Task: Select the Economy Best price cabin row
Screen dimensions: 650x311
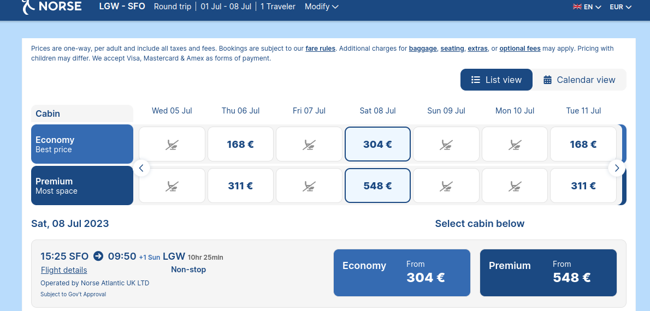Action: (82, 144)
